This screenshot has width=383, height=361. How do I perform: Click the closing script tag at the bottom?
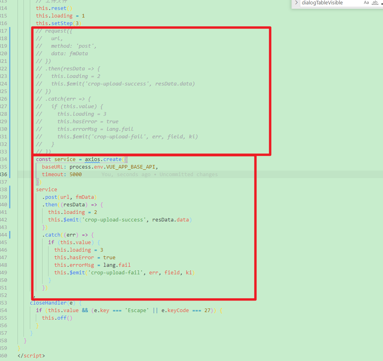(x=31, y=355)
